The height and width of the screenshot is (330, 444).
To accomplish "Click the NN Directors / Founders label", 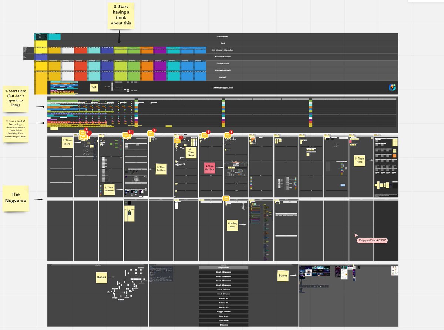I will [223, 50].
